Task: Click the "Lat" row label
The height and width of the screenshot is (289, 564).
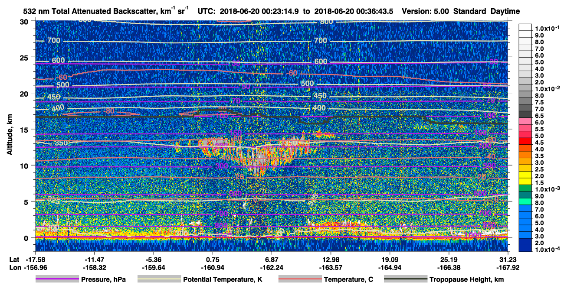Action: point(14,259)
